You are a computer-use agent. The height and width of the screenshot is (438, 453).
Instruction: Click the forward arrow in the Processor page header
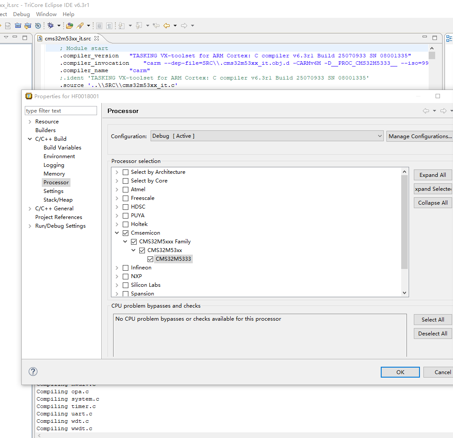(x=443, y=111)
